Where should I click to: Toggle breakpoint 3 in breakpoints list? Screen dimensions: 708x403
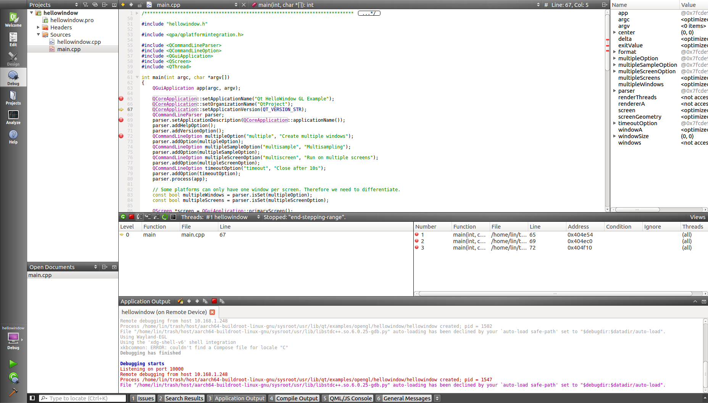417,248
